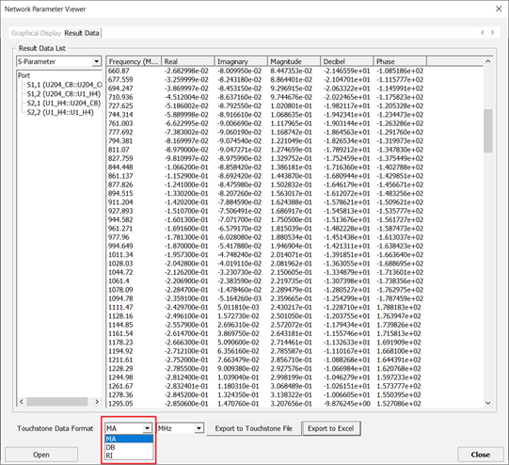Click Export to Excel button
The image size is (509, 465).
tap(331, 428)
